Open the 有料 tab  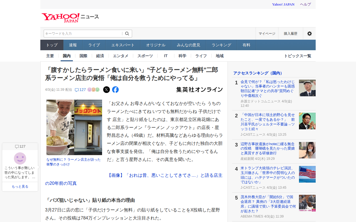246,45
